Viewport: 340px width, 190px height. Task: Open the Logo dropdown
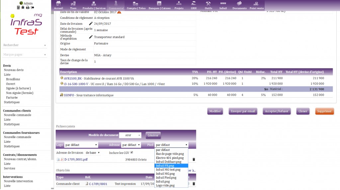coord(81,145)
